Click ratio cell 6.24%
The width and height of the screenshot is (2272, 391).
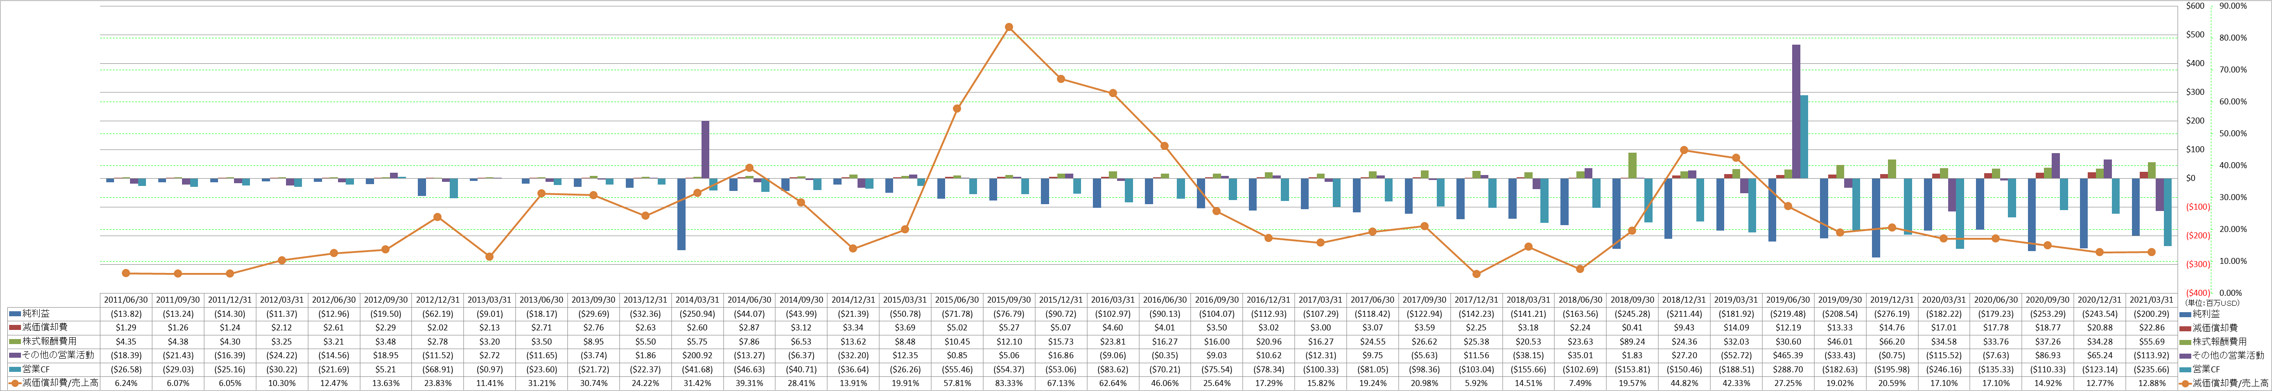point(126,384)
